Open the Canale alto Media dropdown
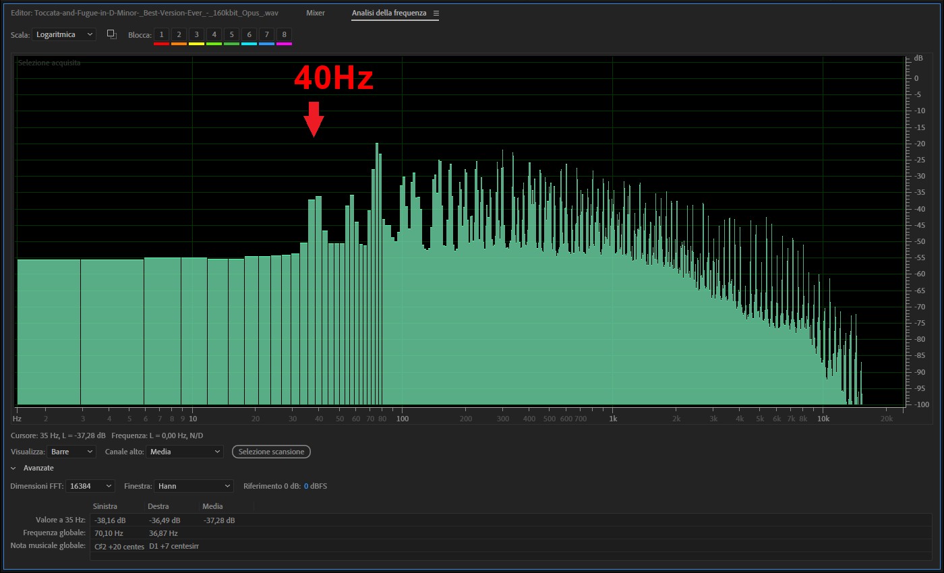 [185, 452]
